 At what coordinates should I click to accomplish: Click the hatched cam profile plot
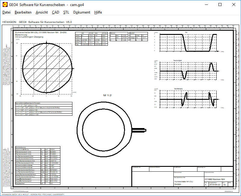point(46,69)
